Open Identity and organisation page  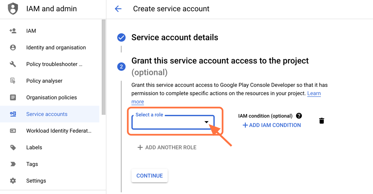click(50, 47)
